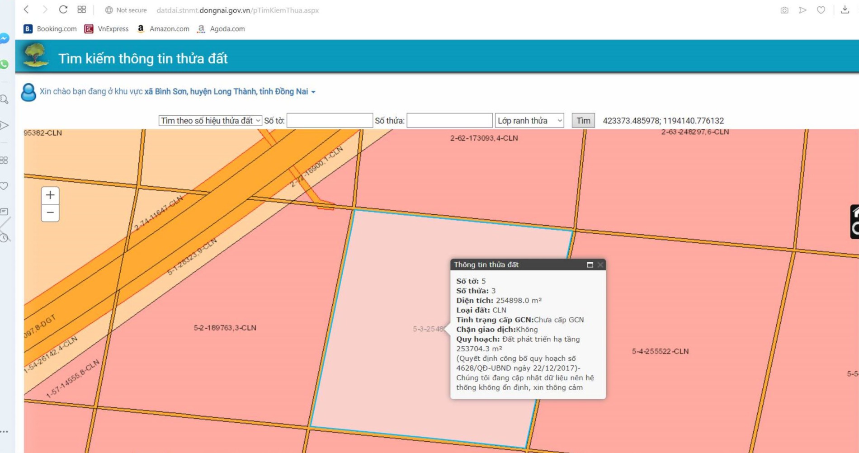The width and height of the screenshot is (859, 453).
Task: Open the Booking.com bookmark
Action: [50, 28]
